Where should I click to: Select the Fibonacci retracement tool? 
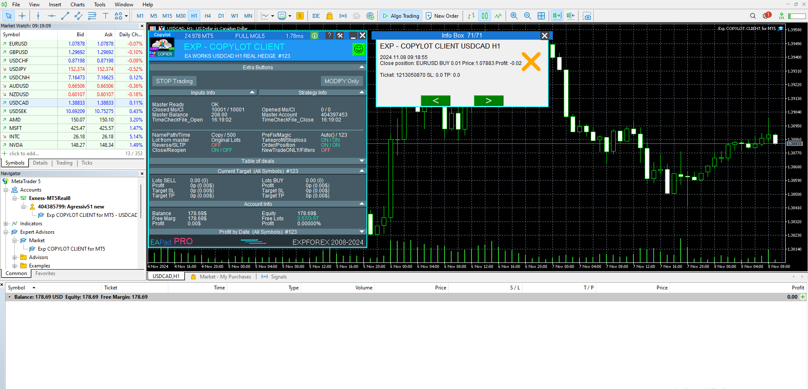pyautogui.click(x=92, y=16)
